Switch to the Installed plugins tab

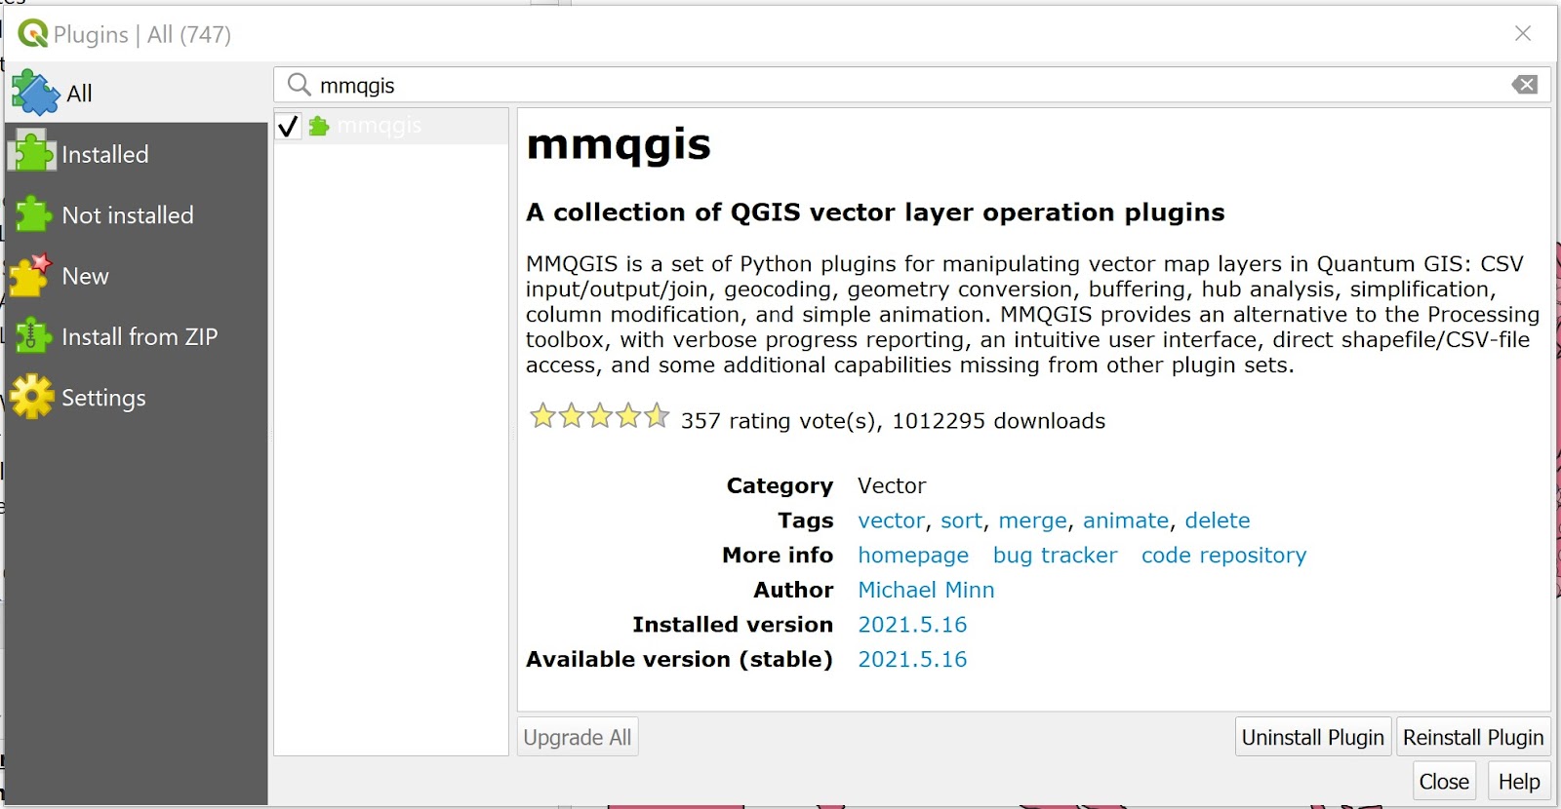105,154
